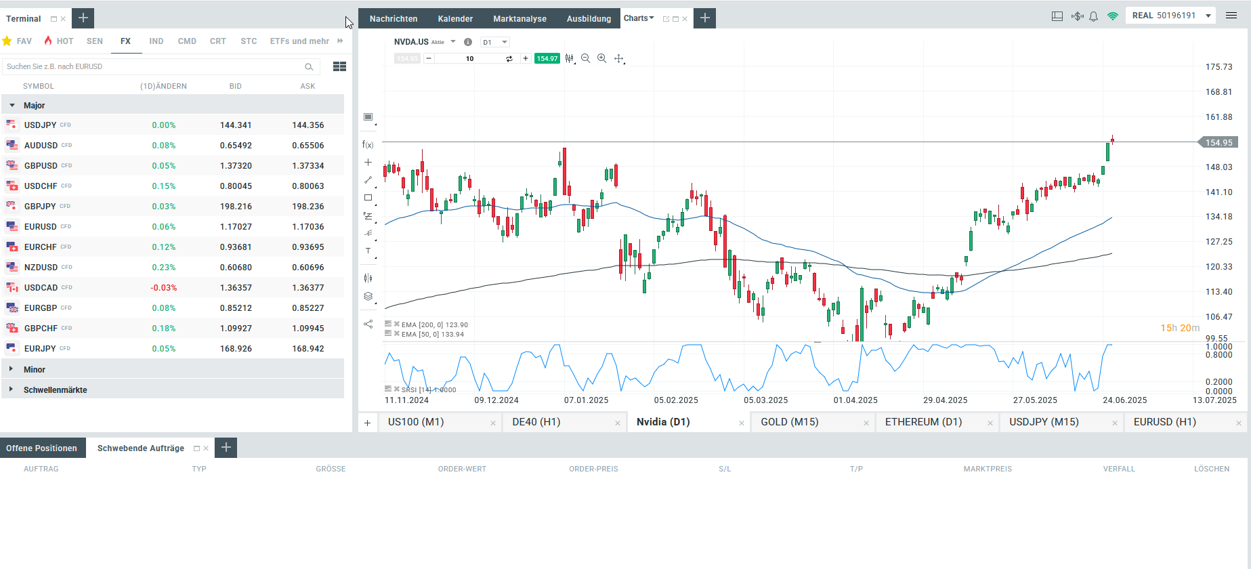1251x569 pixels.
Task: Switch to the GOLD (M15) chart tab
Action: [789, 422]
